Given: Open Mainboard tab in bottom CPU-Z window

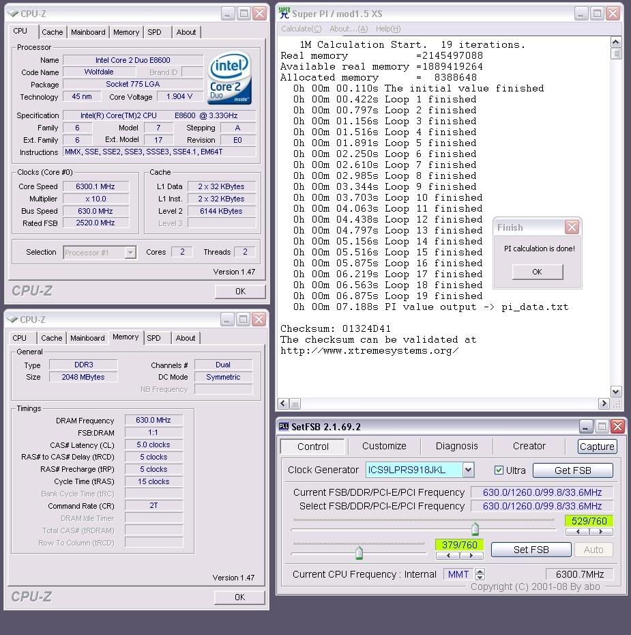Looking at the screenshot, I should pyautogui.click(x=87, y=338).
